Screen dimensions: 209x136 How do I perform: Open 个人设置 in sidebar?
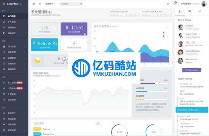tap(14, 22)
